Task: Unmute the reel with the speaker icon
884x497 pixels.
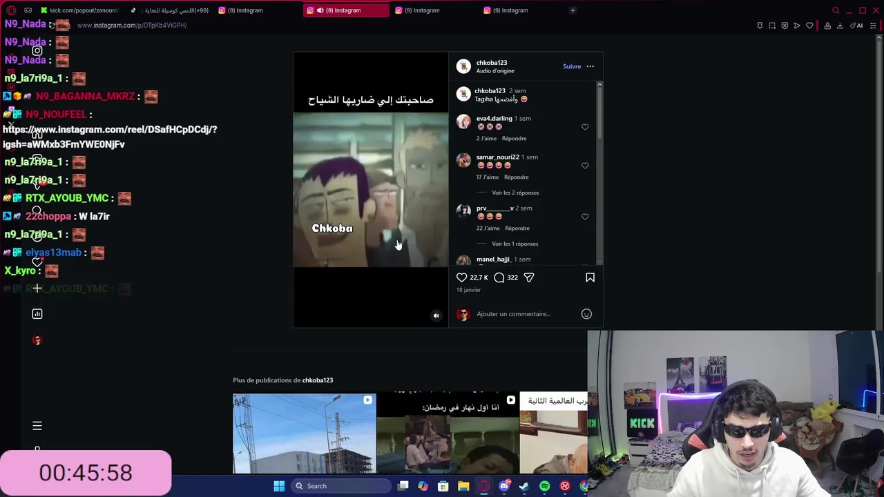Action: pos(436,315)
